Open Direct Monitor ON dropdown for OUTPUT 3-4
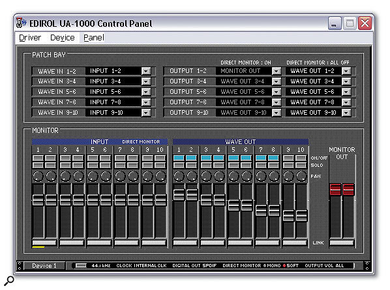 pos(277,81)
